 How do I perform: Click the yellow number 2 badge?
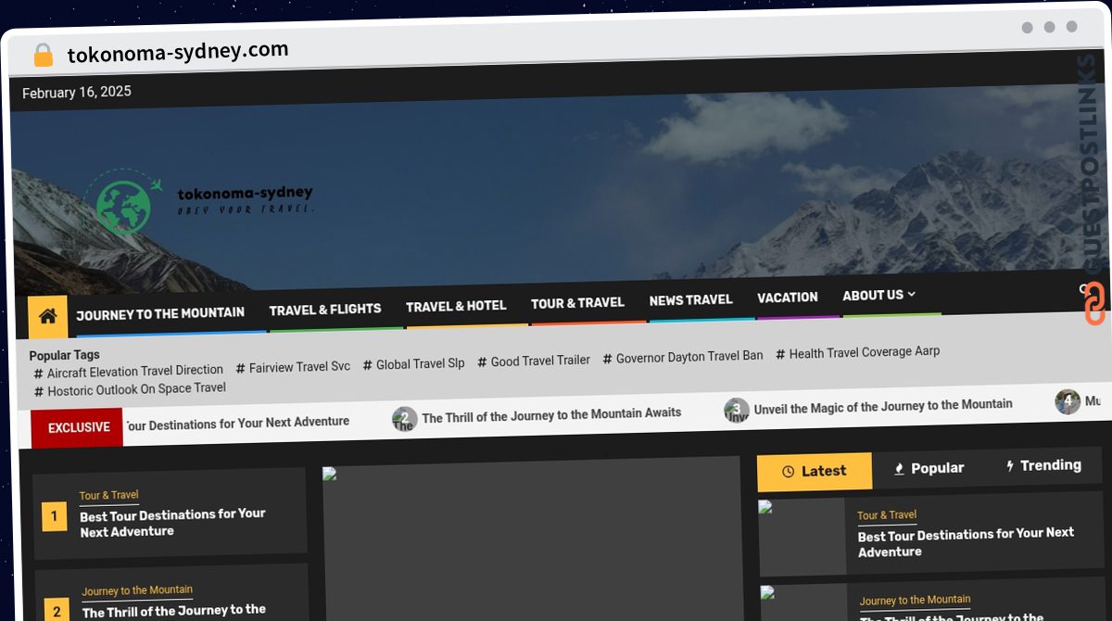pos(57,611)
